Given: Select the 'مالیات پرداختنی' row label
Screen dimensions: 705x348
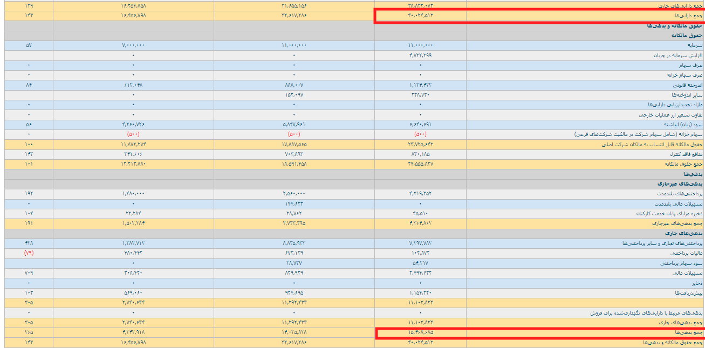Looking at the screenshot, I should 690,253.
